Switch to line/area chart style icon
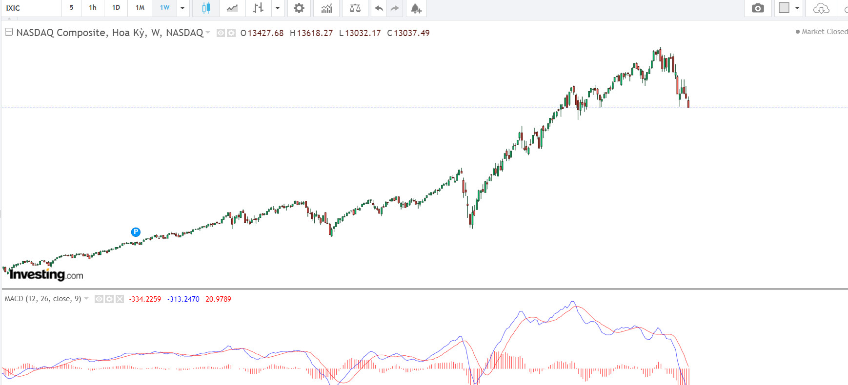The image size is (848, 385). (x=232, y=8)
